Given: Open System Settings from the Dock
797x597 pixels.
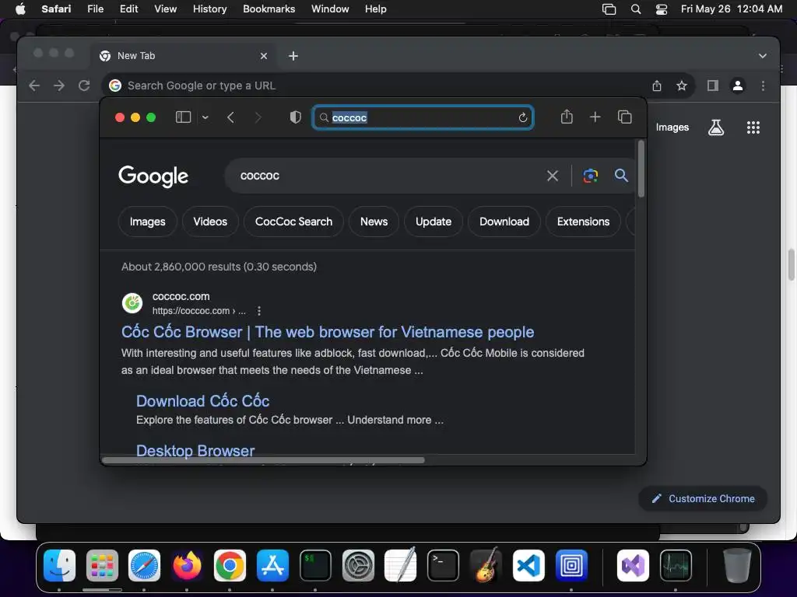Looking at the screenshot, I should 358,565.
